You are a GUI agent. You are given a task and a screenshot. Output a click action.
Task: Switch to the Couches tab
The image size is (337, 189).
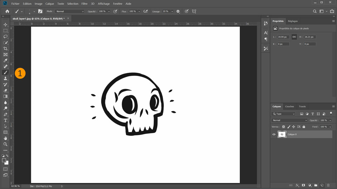(289, 106)
